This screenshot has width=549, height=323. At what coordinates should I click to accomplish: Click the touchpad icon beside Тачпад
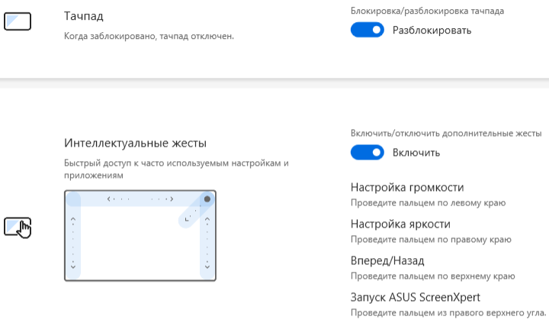click(x=18, y=20)
